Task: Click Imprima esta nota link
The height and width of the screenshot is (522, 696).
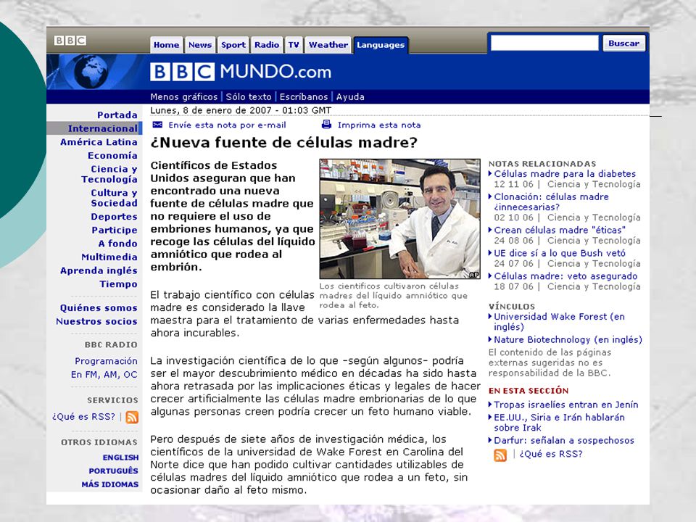Action: coord(379,125)
